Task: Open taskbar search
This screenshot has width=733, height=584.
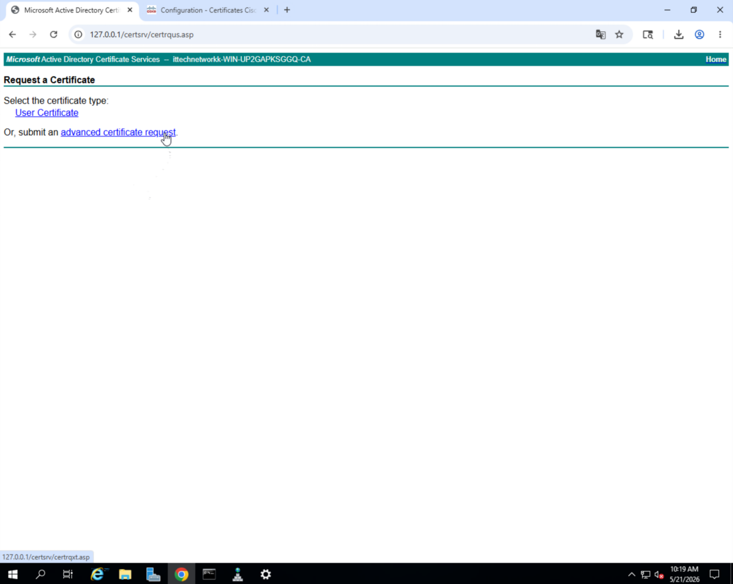Action: point(40,574)
